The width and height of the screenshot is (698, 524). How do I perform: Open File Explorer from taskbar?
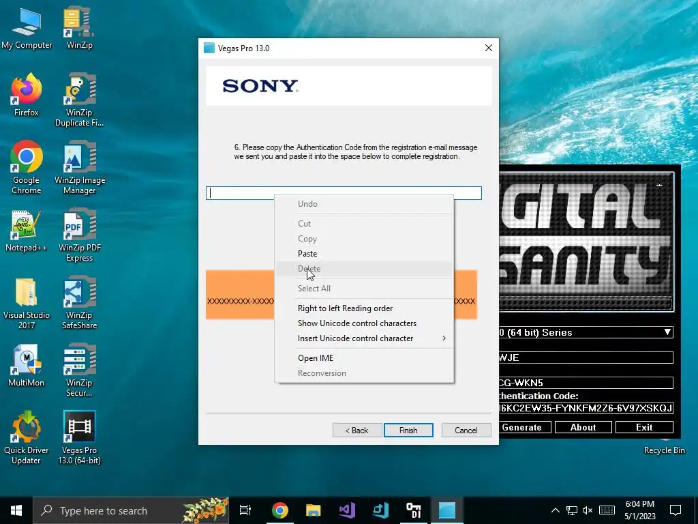coord(313,510)
